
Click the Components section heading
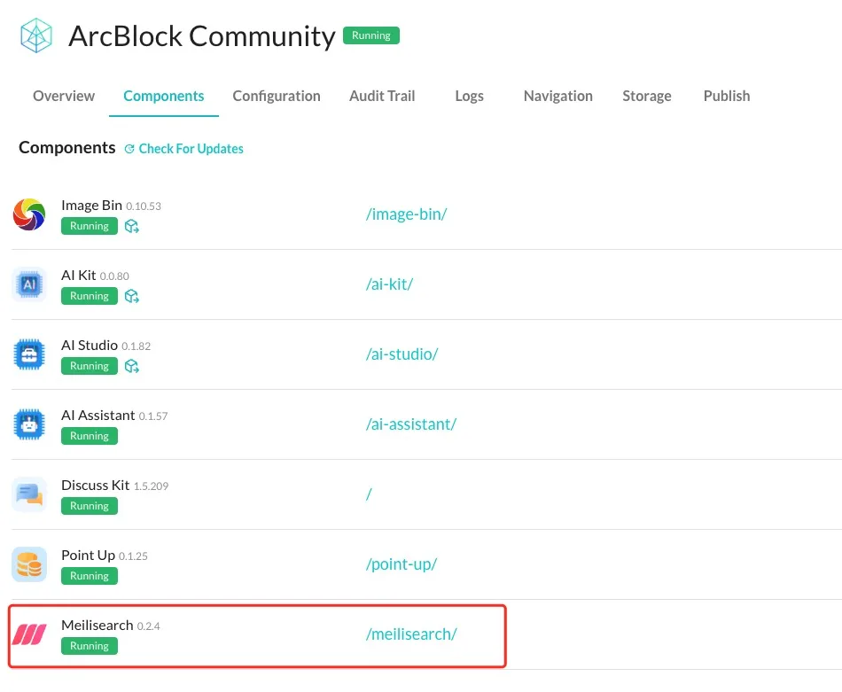click(67, 148)
